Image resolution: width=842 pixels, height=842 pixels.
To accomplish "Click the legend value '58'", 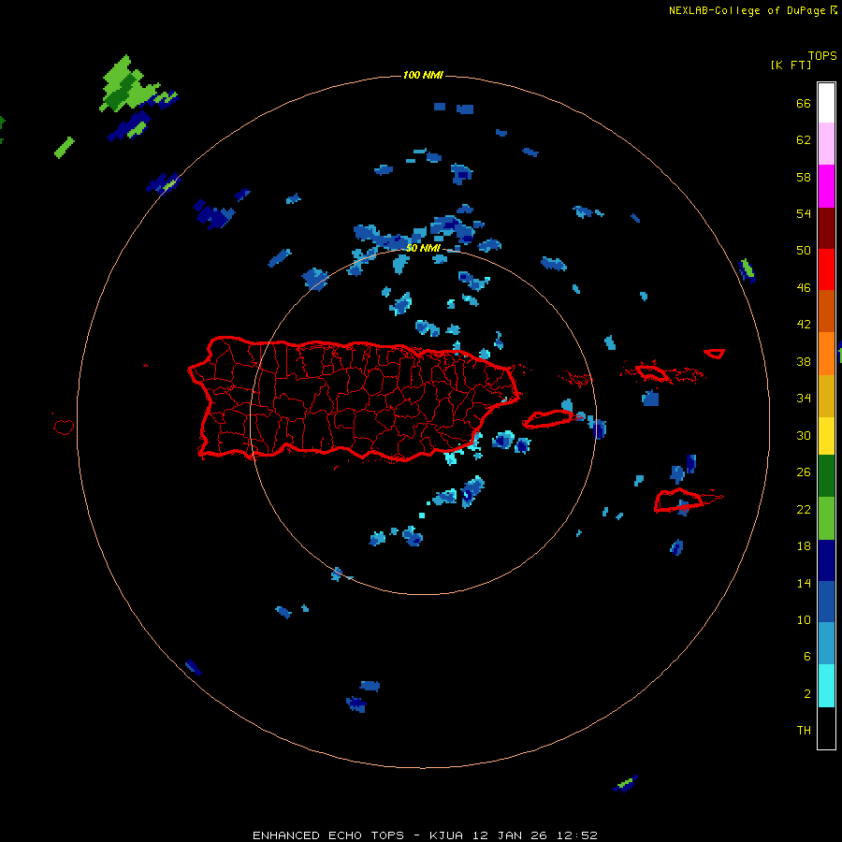I will [x=804, y=177].
